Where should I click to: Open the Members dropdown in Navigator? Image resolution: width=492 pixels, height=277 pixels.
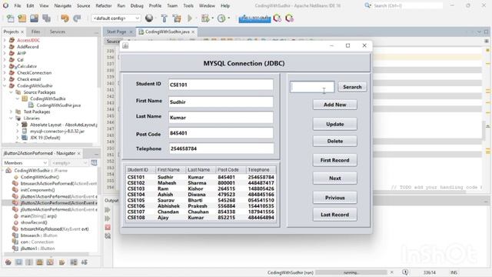(x=25, y=162)
